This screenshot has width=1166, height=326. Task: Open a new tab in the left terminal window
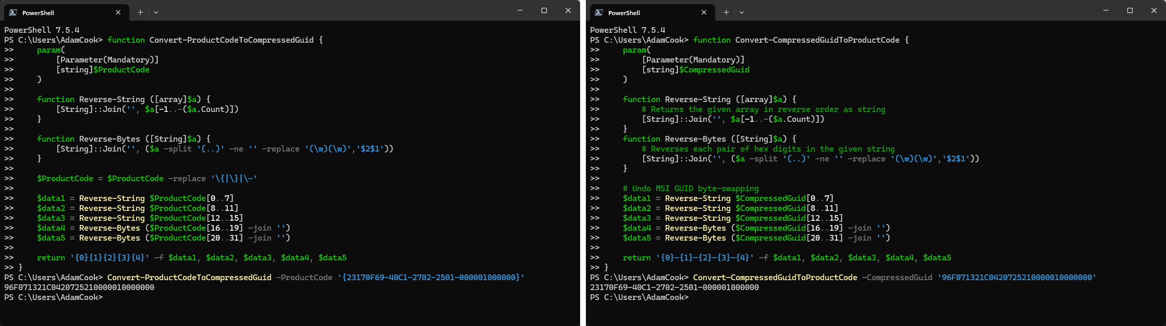click(x=140, y=12)
